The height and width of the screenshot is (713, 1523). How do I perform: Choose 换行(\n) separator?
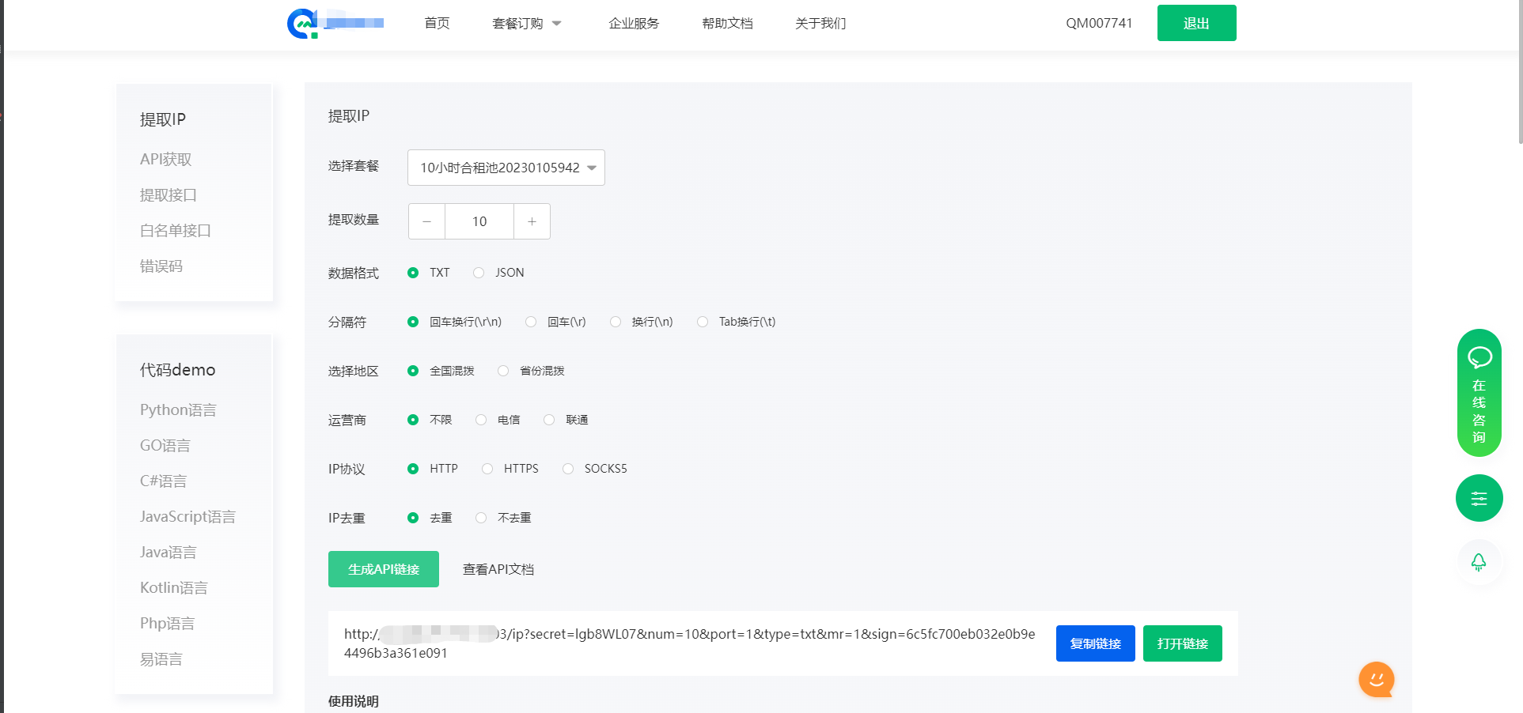641,322
